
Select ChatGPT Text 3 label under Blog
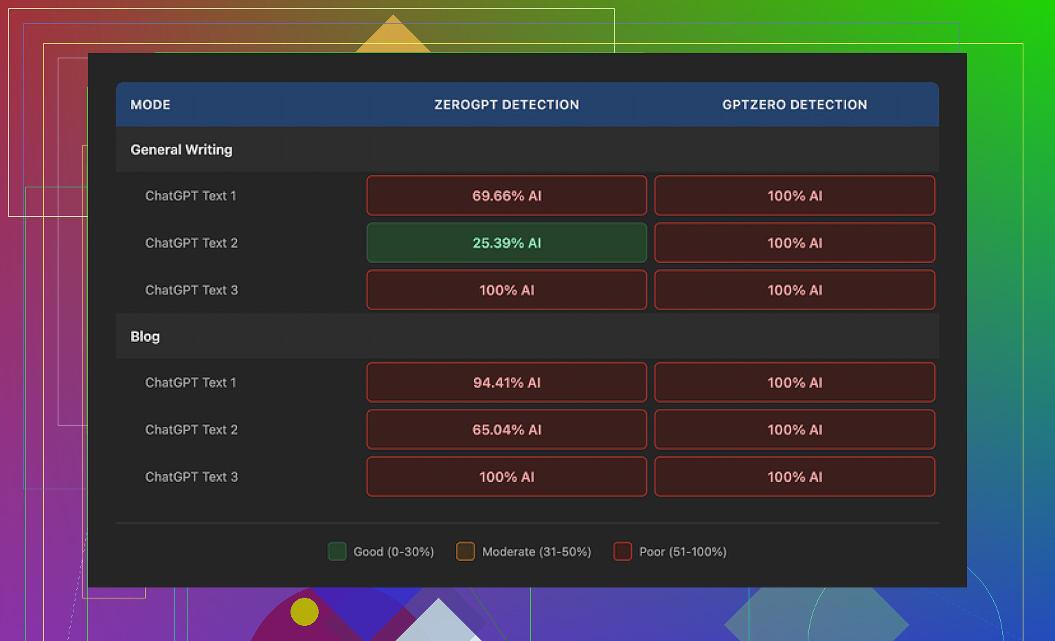tap(191, 477)
